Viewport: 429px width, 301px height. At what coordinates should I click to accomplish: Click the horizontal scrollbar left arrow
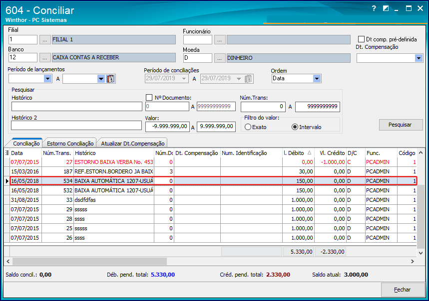click(x=8, y=262)
